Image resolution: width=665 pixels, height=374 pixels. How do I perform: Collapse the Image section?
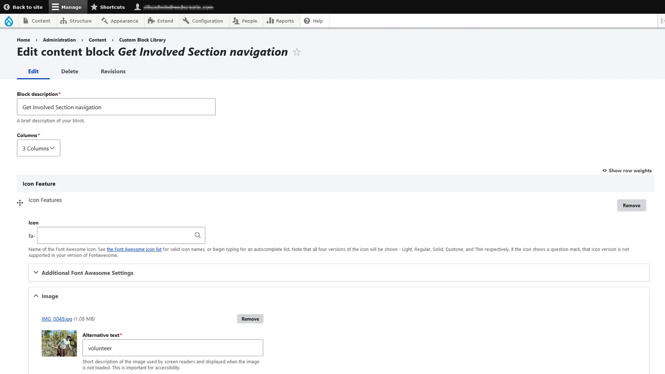49,296
